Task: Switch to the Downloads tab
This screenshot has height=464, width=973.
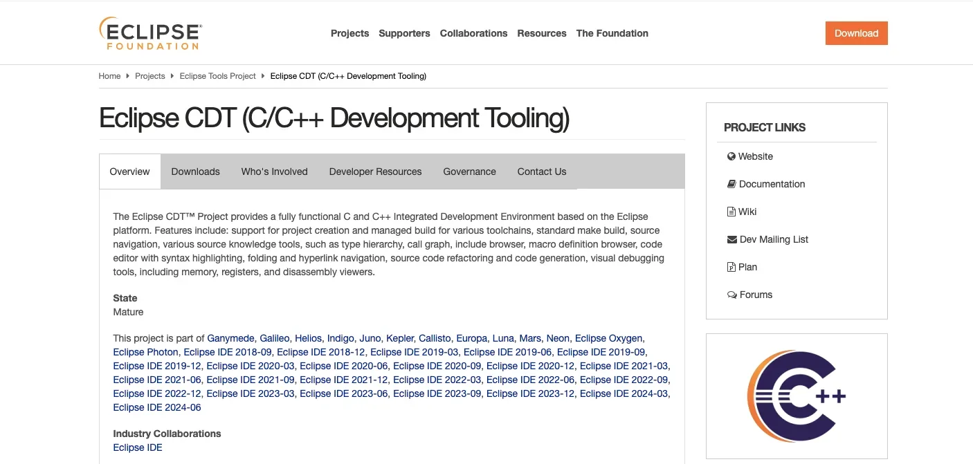Action: (195, 171)
